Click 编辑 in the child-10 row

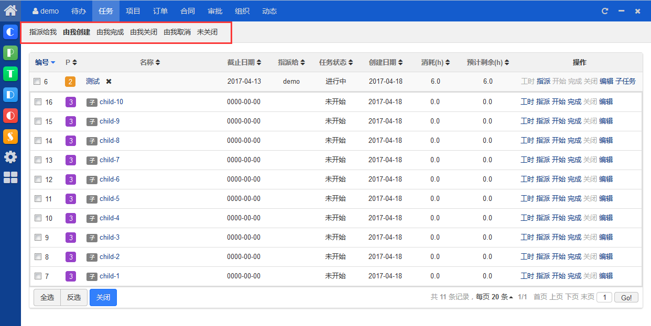pyautogui.click(x=606, y=102)
